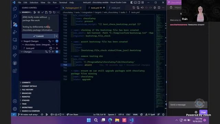220x124 pixels.
Task: Open the GitHub view in activity bar
Action: (x=15, y=63)
